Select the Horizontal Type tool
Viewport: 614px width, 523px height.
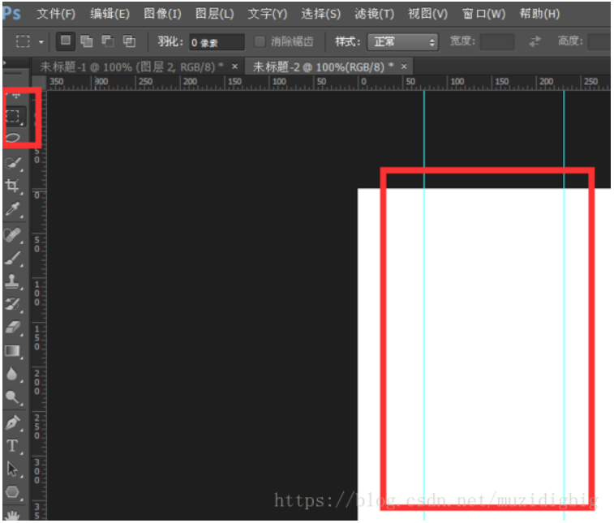click(13, 446)
